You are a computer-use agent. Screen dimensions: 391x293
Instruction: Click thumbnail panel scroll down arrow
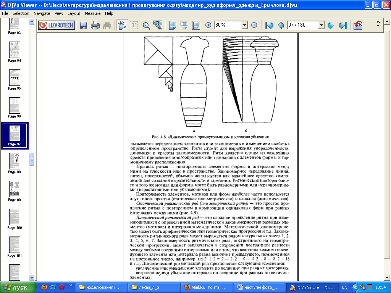pyautogui.click(x=32, y=277)
